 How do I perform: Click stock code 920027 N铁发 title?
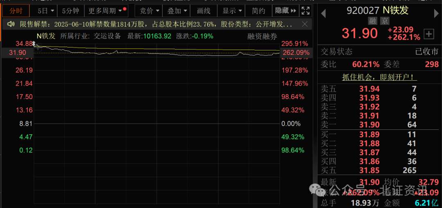377,10
